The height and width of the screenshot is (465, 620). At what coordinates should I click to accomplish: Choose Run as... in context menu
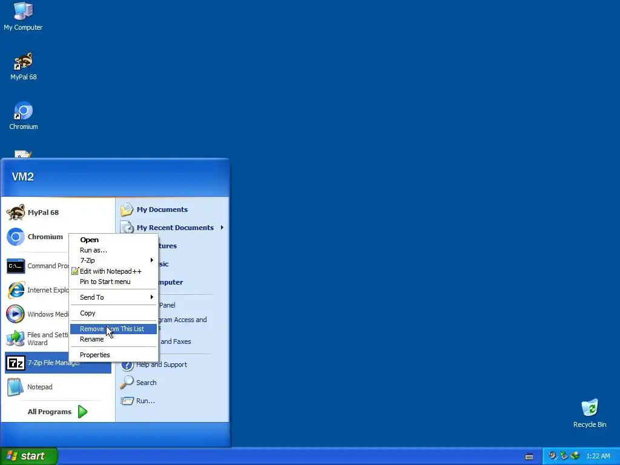(x=113, y=250)
